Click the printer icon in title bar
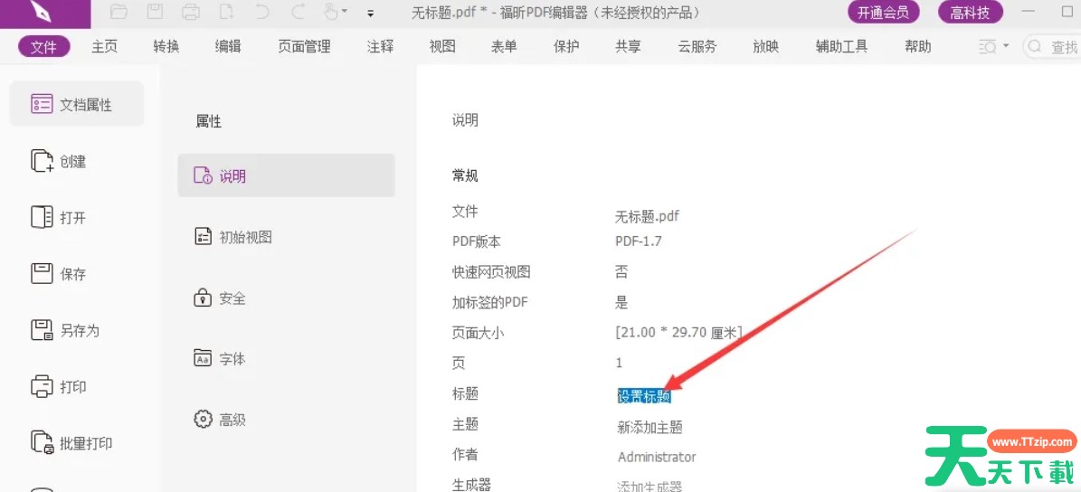 (x=191, y=12)
